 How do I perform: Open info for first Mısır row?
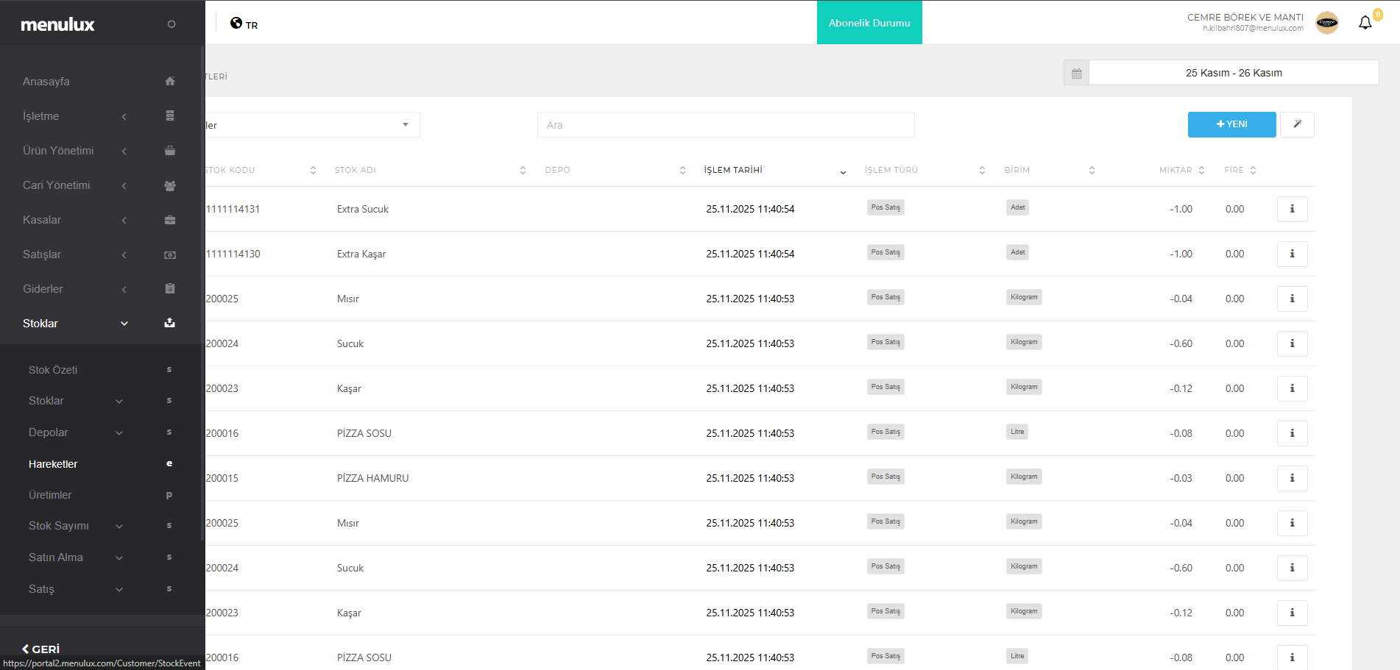coord(1292,299)
